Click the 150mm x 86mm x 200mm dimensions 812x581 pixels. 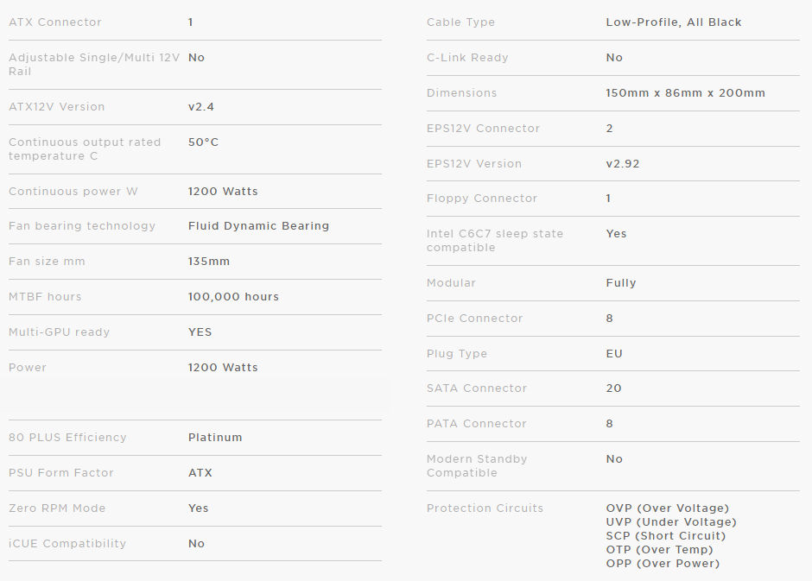point(685,93)
